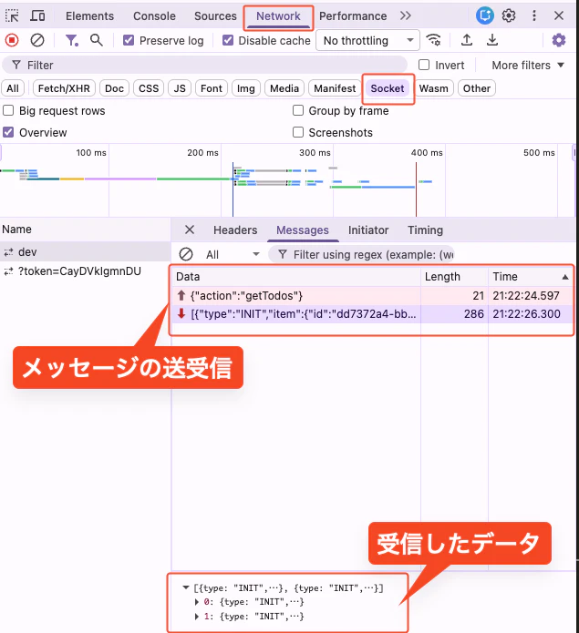
Task: Clear WebSocket messages list
Action: (x=185, y=254)
